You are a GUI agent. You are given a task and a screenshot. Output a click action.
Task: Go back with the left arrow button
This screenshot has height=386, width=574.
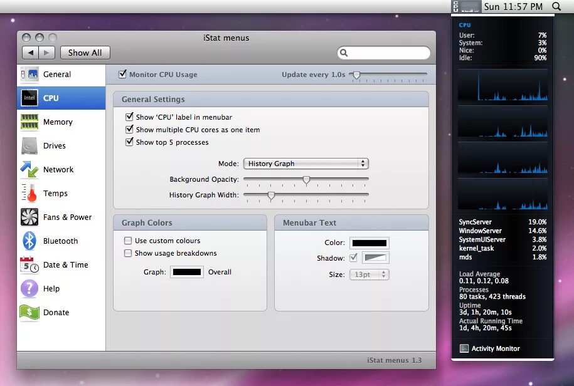[x=30, y=53]
